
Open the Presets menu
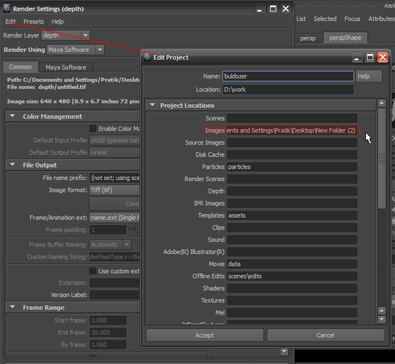pos(34,22)
